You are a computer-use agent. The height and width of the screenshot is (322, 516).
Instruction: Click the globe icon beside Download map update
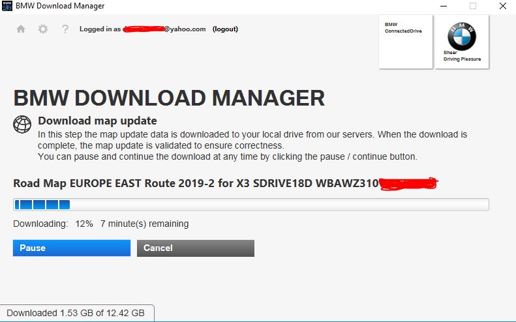(x=22, y=124)
